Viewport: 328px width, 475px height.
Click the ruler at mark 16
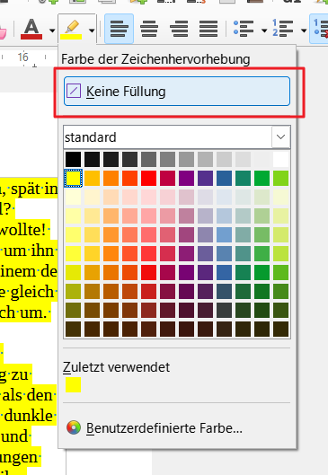tap(22, 57)
